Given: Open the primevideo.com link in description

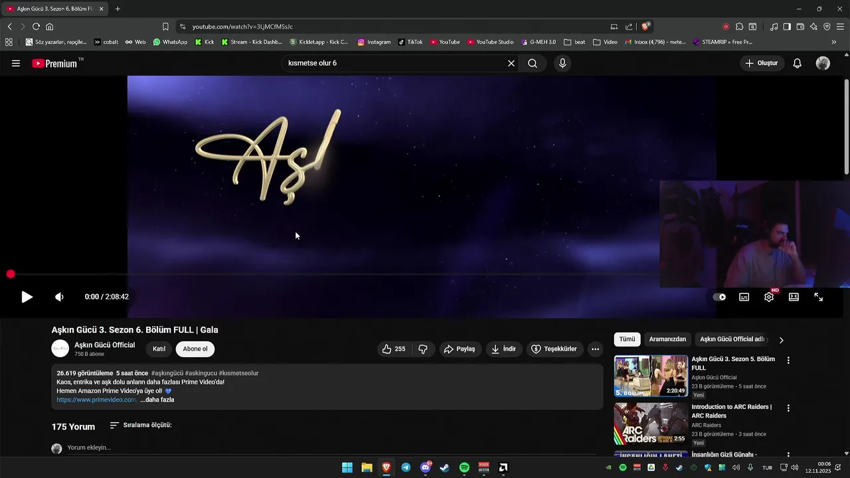Looking at the screenshot, I should (x=97, y=400).
